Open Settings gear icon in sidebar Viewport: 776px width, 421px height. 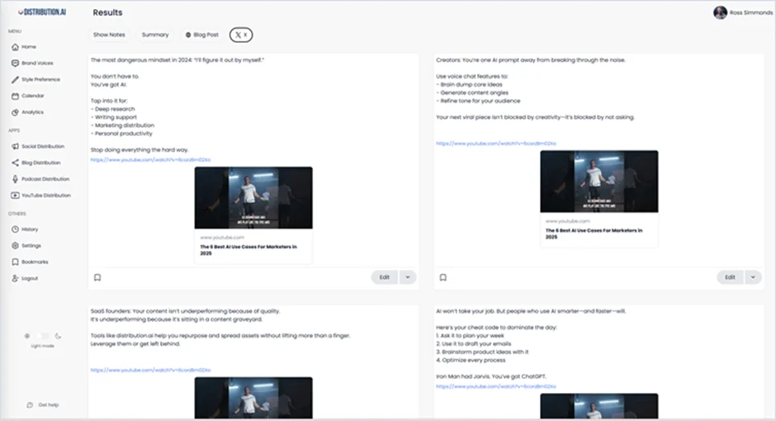[15, 246]
